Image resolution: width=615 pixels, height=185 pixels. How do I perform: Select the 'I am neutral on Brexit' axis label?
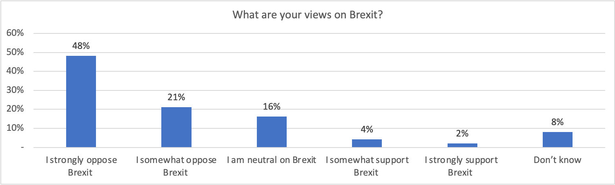[x=272, y=160]
